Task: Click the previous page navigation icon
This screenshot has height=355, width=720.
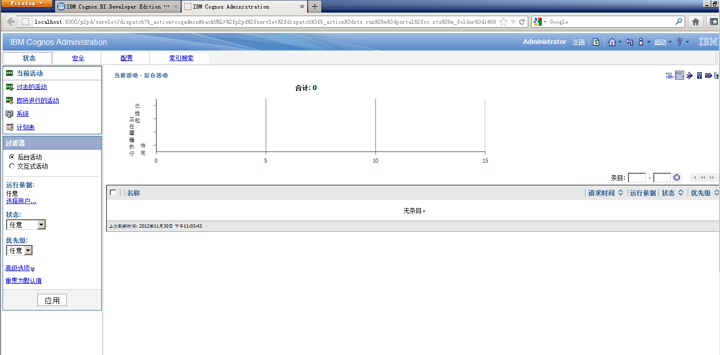Action: [x=703, y=178]
